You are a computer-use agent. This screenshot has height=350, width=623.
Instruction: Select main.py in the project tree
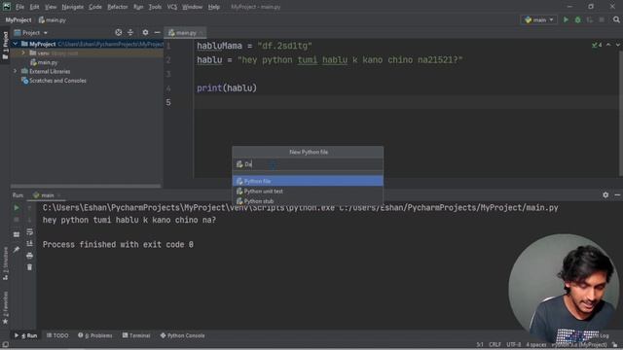click(x=44, y=62)
